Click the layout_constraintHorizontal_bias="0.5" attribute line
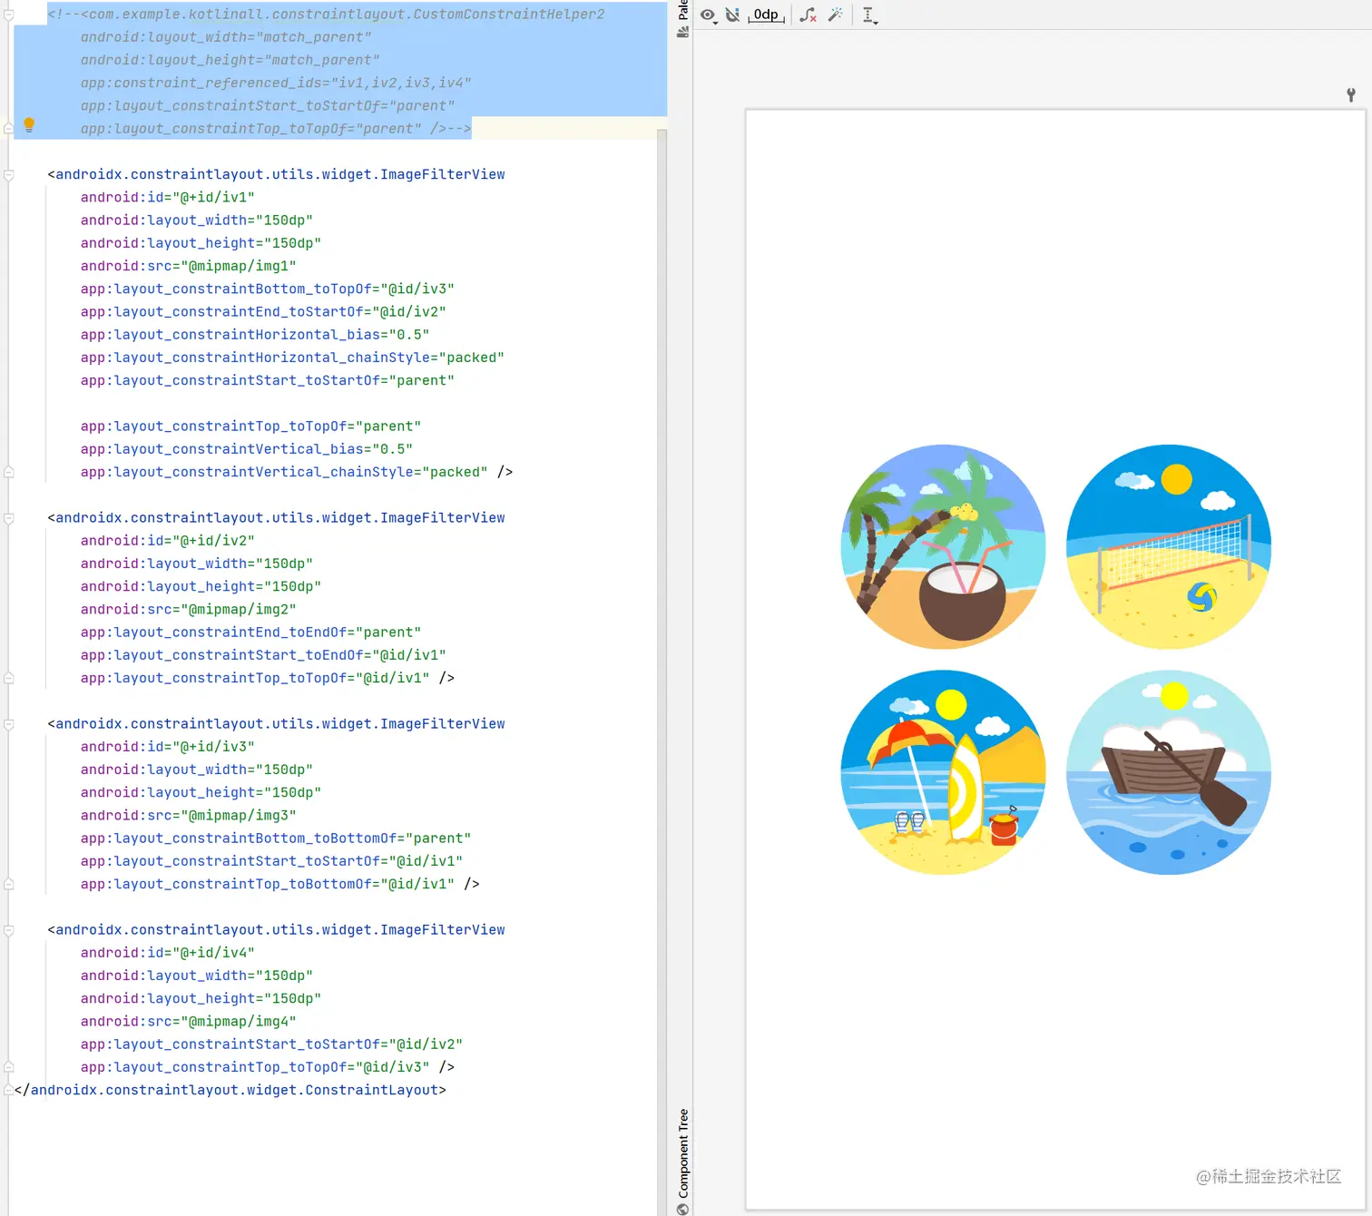 (x=255, y=335)
